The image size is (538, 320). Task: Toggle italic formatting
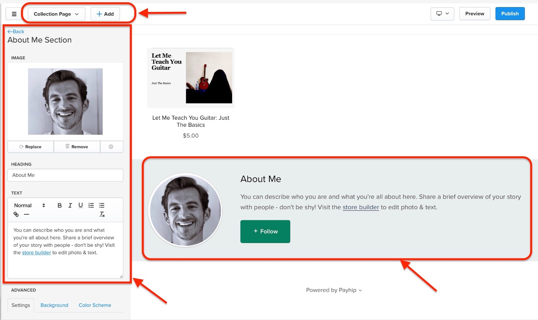coord(70,205)
